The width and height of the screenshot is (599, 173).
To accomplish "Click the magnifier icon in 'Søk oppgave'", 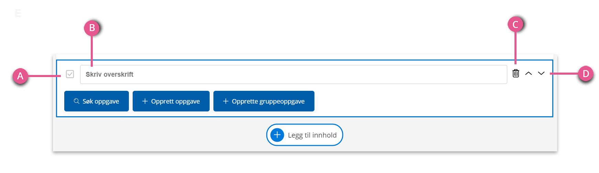I will point(77,101).
